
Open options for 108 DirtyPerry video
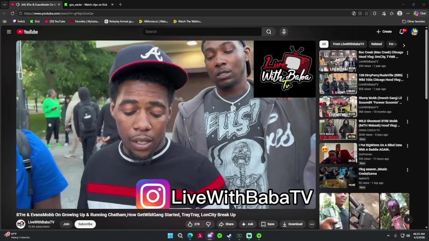point(408,76)
